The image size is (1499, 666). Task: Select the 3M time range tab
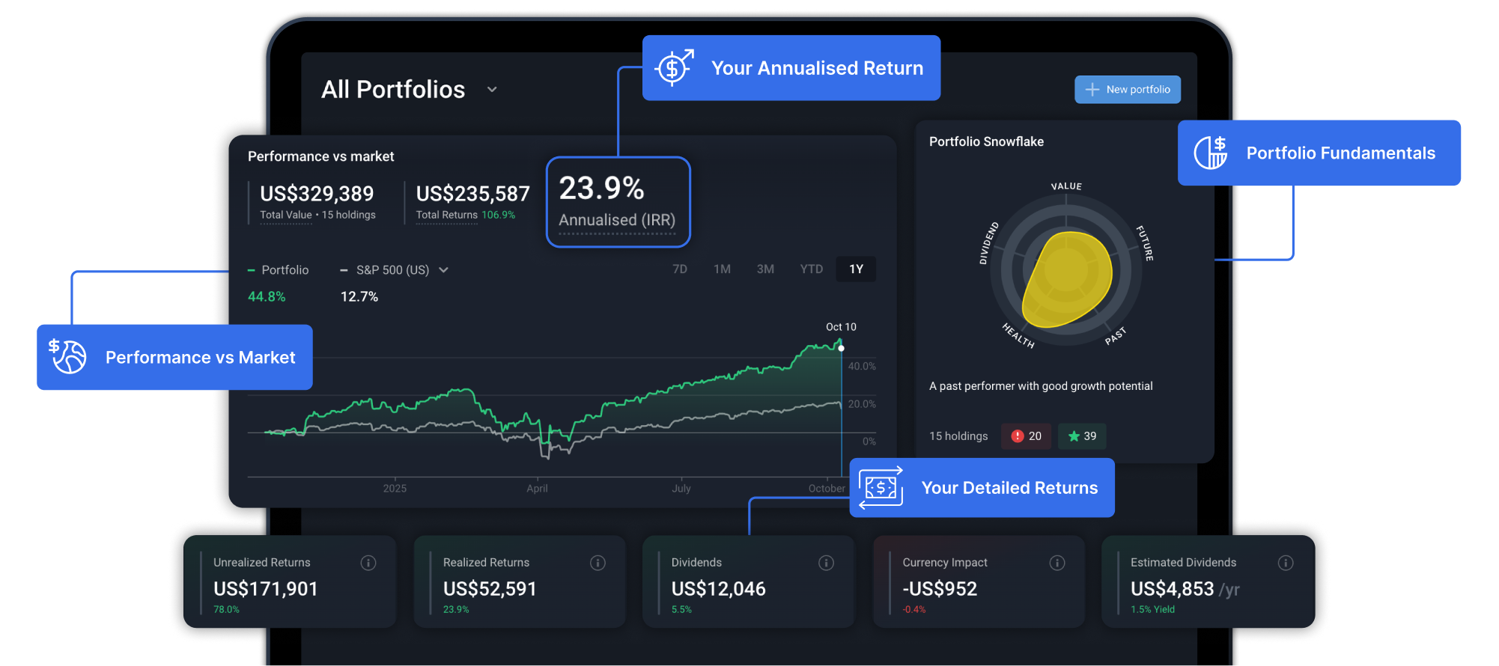(765, 269)
